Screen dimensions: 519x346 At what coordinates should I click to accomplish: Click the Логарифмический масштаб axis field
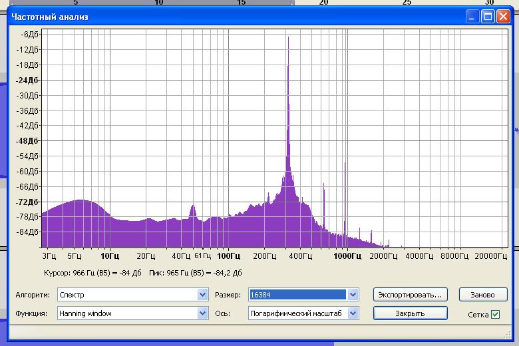(297, 313)
